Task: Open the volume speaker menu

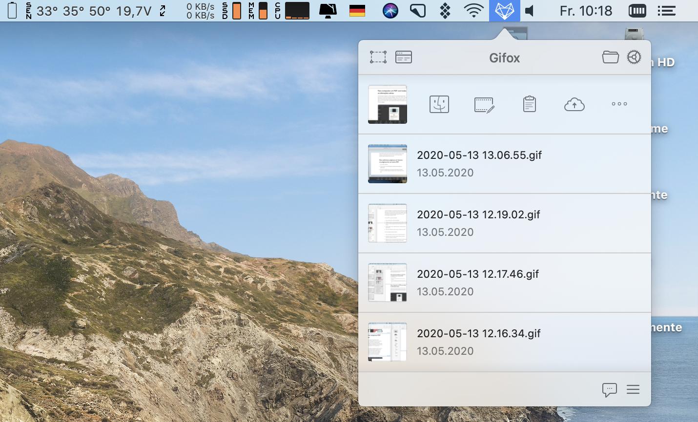Action: coord(530,11)
